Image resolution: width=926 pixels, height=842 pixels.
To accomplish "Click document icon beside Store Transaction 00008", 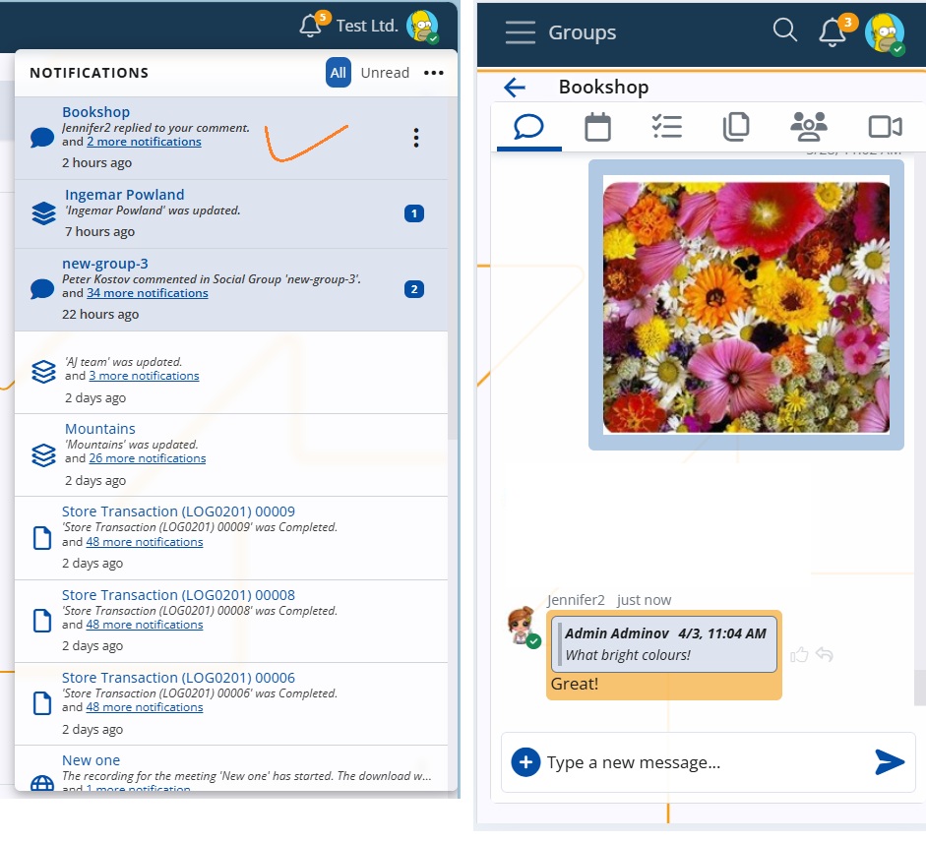I will tap(42, 621).
